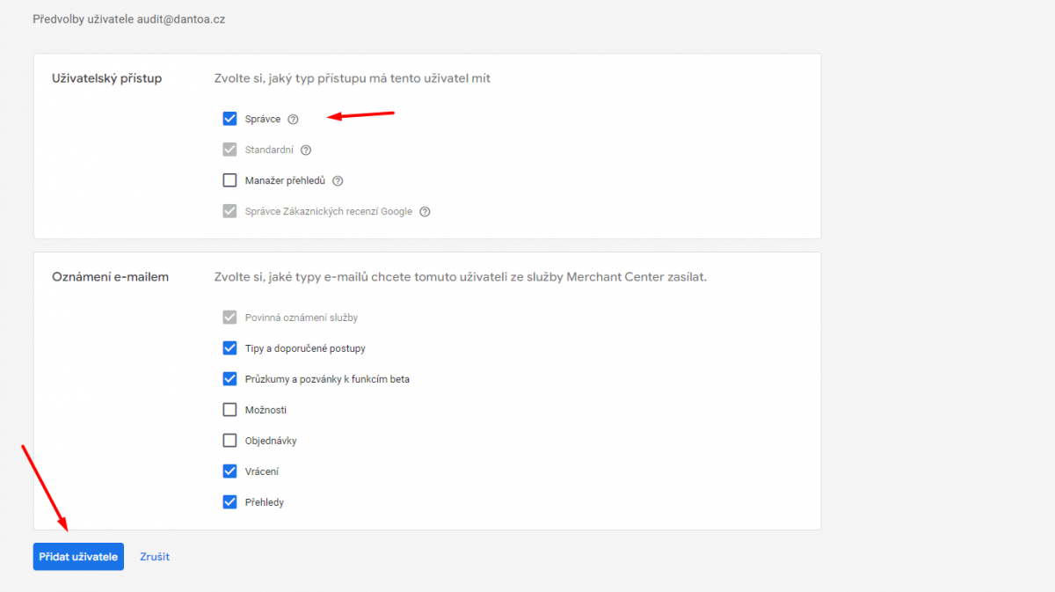Toggle the greyed Standardní checkbox
This screenshot has width=1055, height=592.
click(230, 150)
